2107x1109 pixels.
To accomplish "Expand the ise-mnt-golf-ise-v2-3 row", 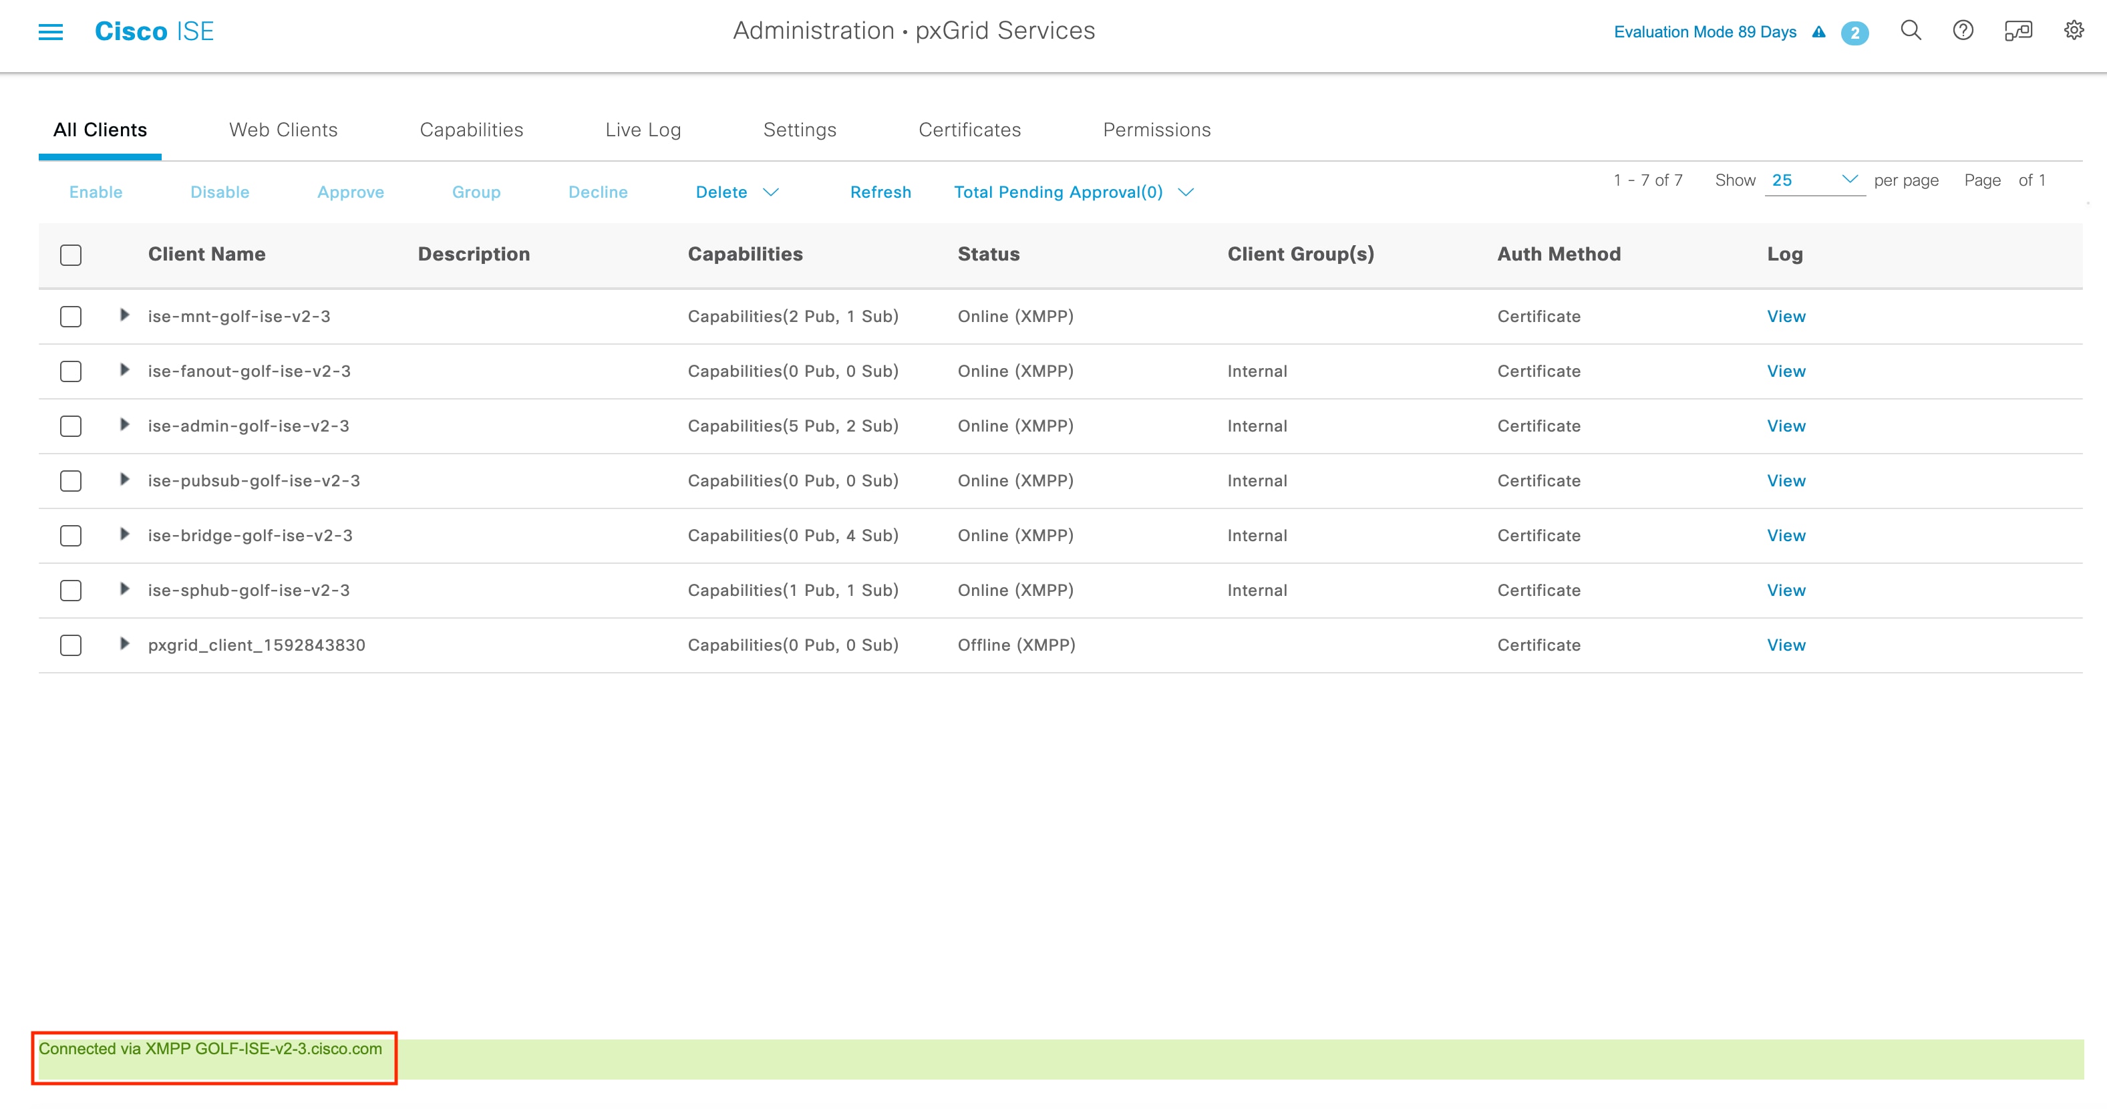I will click(x=124, y=315).
